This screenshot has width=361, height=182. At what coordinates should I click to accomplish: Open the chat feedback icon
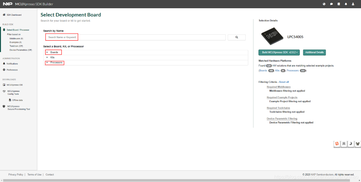click(331, 4)
